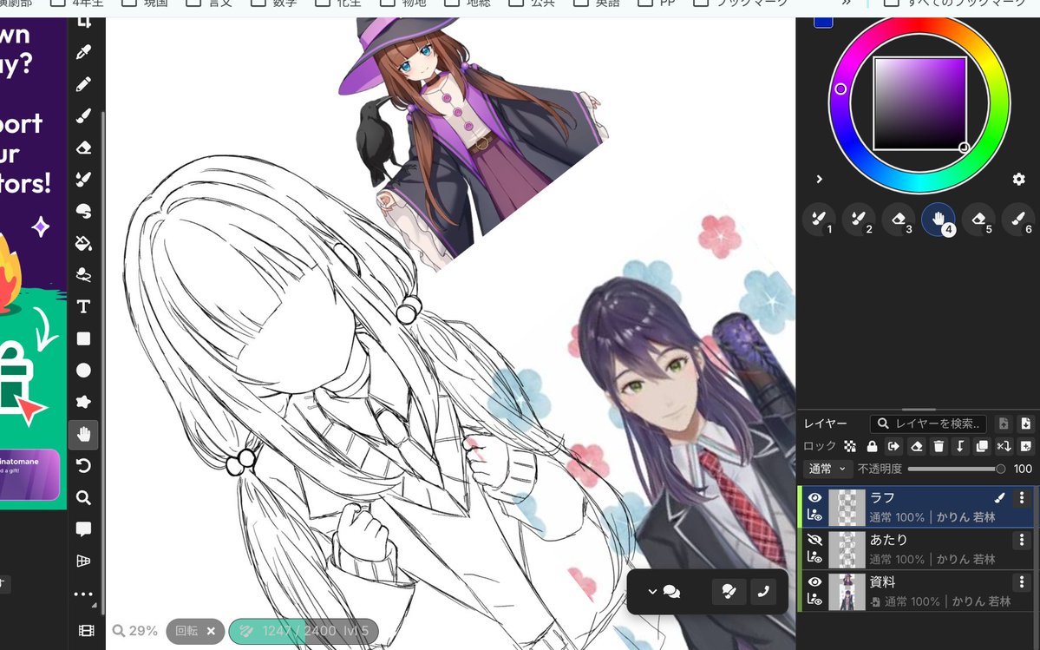The width and height of the screenshot is (1040, 650).
Task: Select the Perspective grid tool
Action: coord(83,561)
